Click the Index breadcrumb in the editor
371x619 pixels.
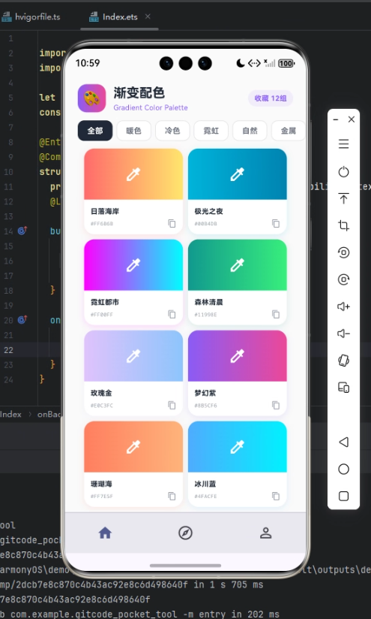coord(10,414)
